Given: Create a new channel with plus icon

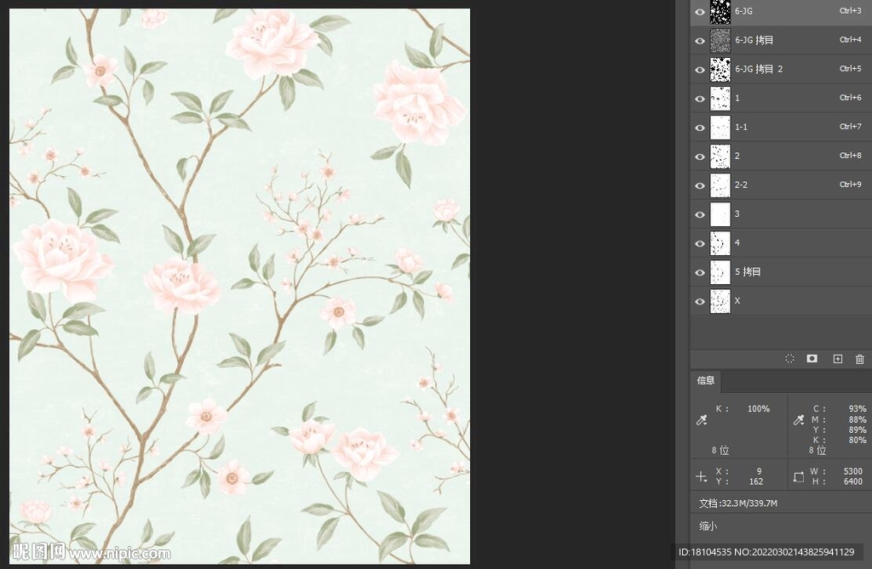Looking at the screenshot, I should click(x=837, y=359).
